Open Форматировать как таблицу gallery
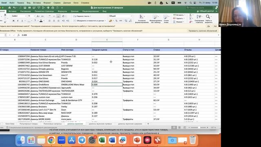 (155, 18)
